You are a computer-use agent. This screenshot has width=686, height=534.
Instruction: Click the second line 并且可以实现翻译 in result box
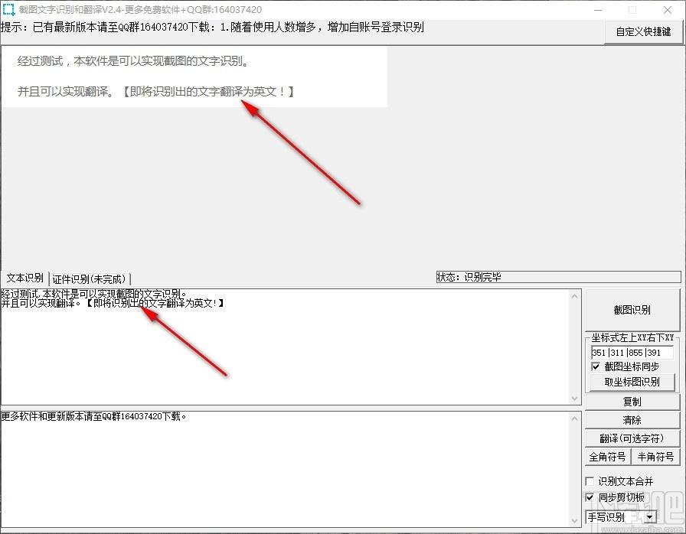[x=113, y=303]
